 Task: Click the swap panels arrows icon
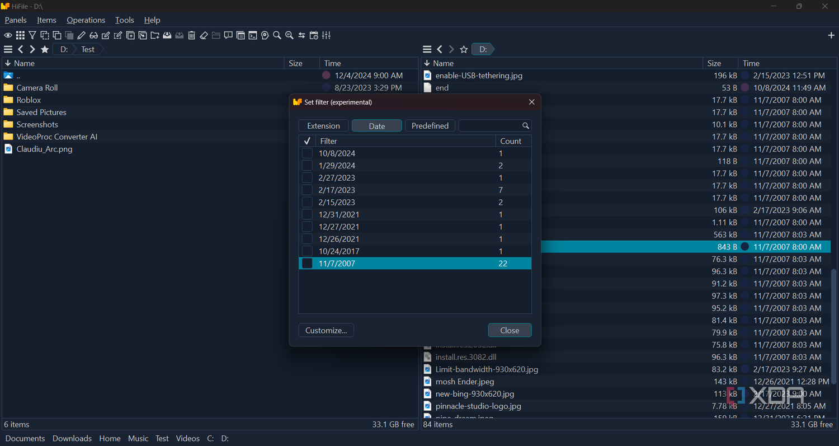tap(301, 35)
